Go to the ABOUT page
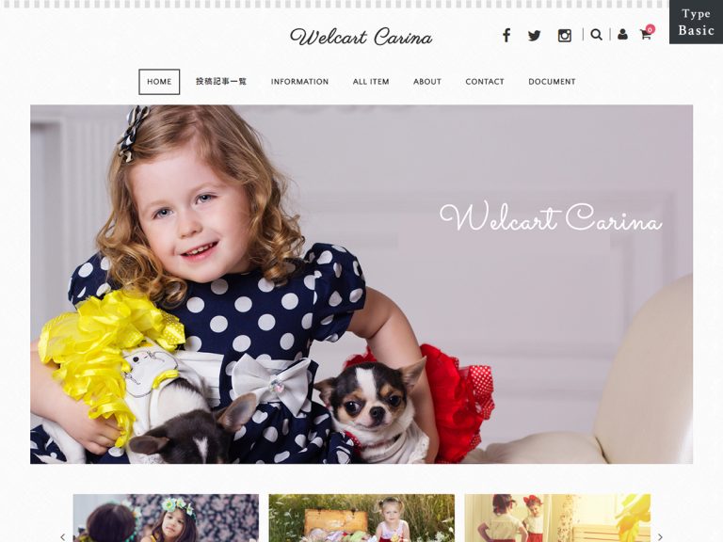Image resolution: width=723 pixels, height=542 pixels. (x=427, y=82)
